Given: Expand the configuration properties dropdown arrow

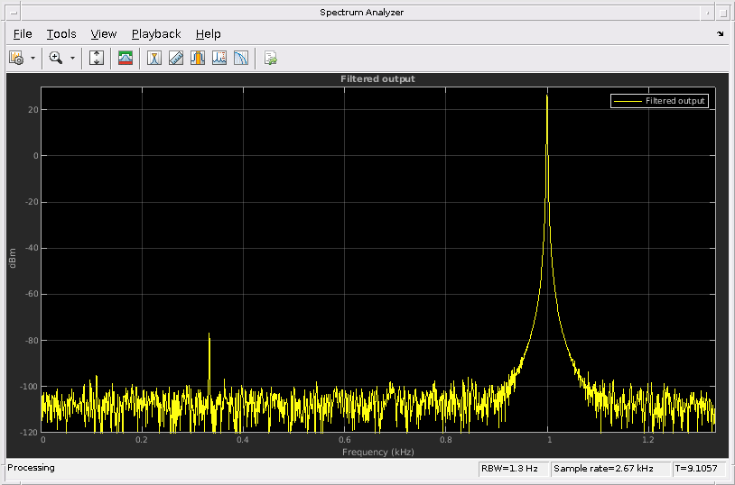Looking at the screenshot, I should pyautogui.click(x=33, y=58).
